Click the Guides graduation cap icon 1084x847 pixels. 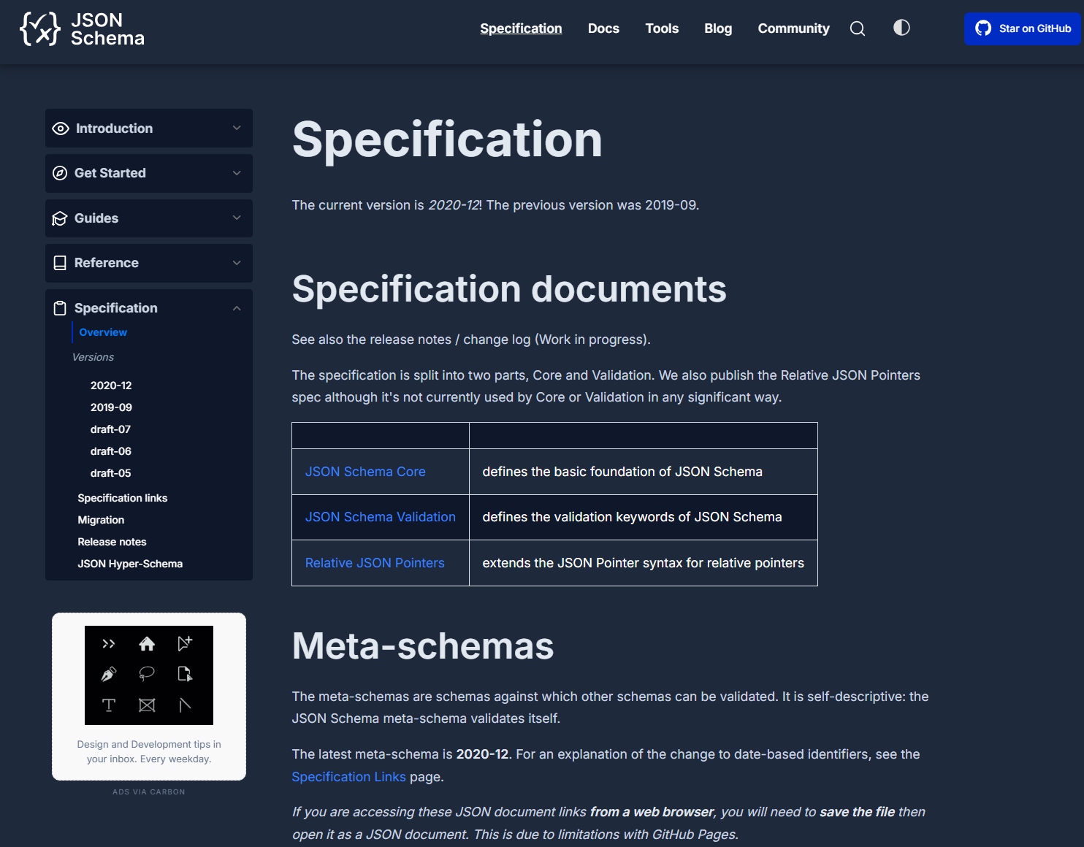pos(60,218)
